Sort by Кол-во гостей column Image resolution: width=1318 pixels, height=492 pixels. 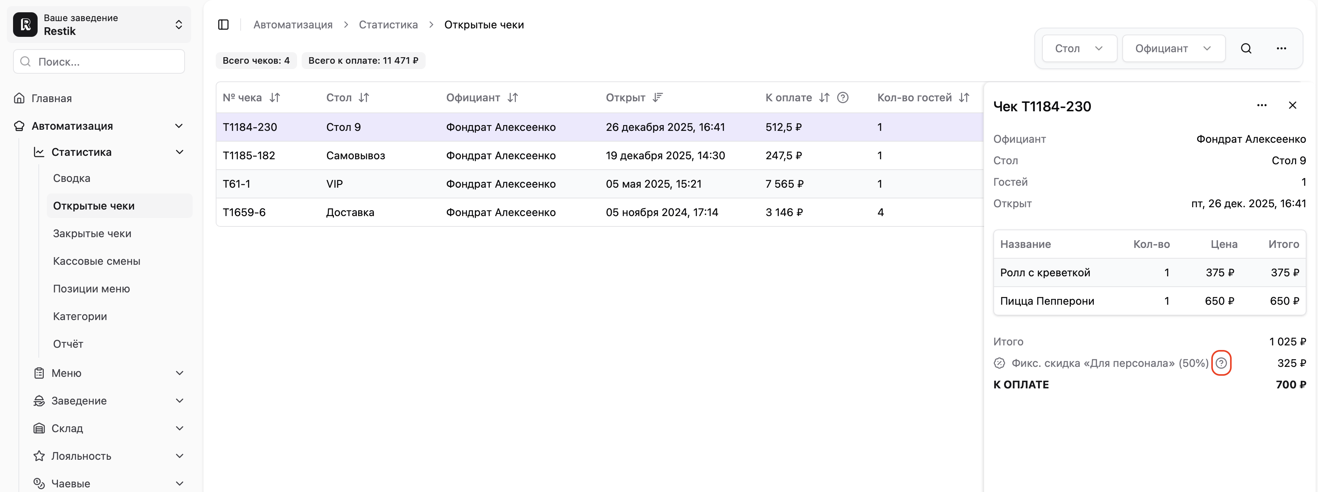point(964,98)
